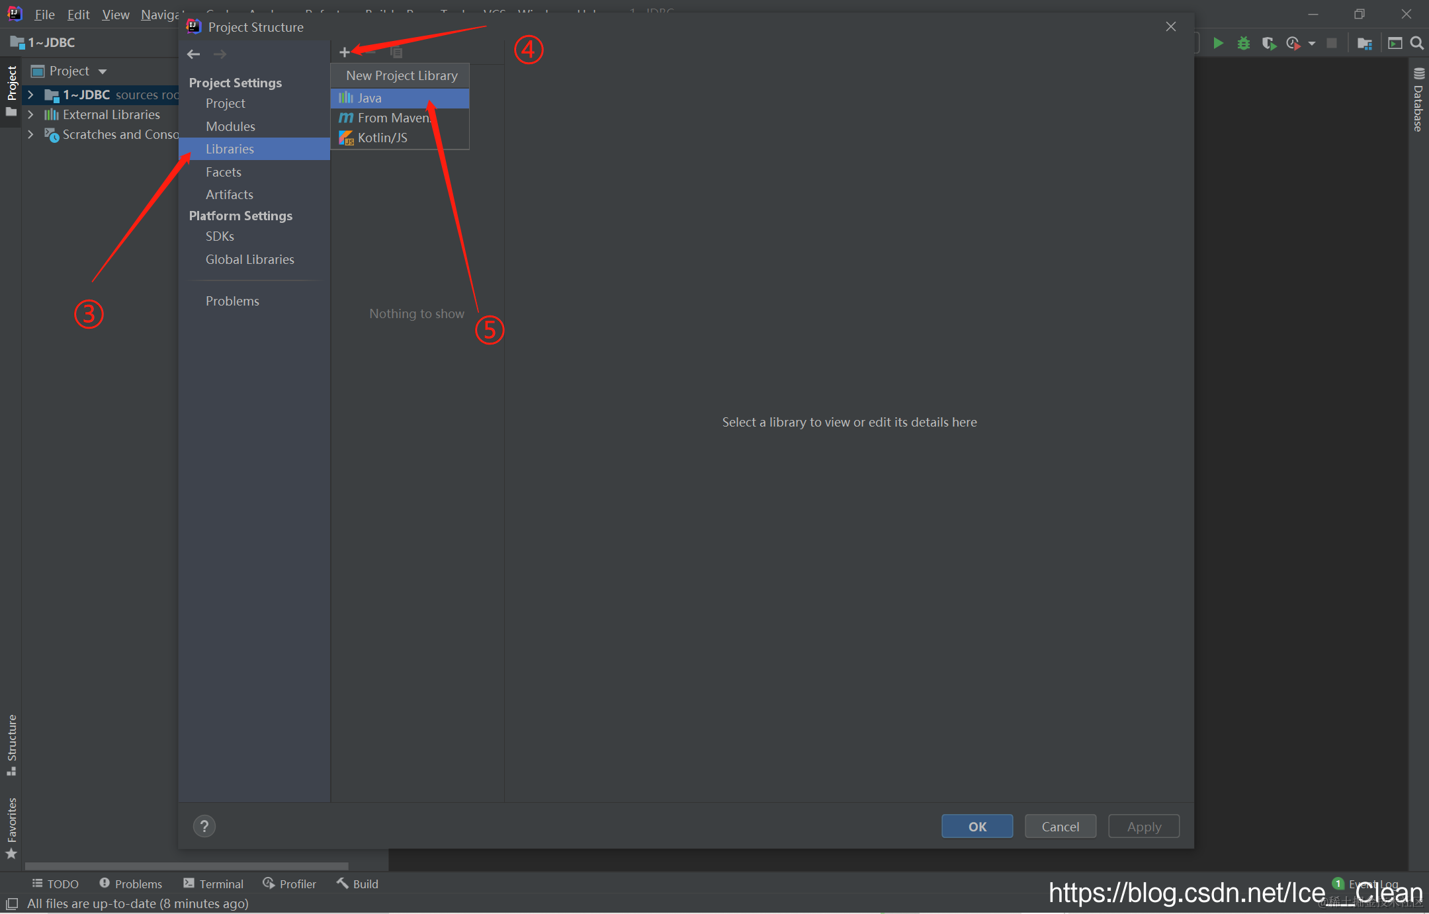
Task: Open the Project view dropdown
Action: point(103,71)
